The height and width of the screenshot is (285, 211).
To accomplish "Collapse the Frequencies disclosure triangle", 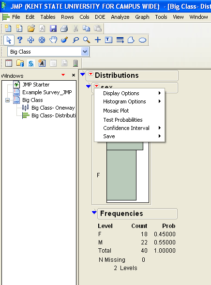I will pyautogui.click(x=94, y=212).
